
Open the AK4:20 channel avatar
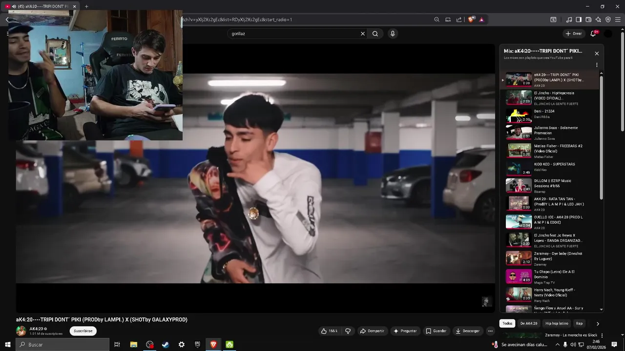[x=21, y=331]
